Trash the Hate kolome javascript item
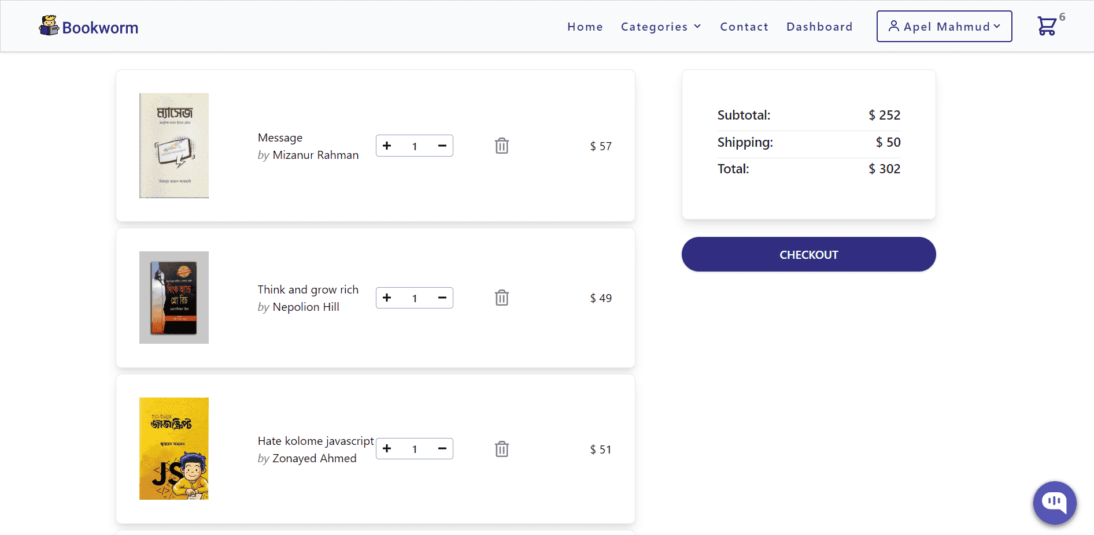1094x535 pixels. tap(502, 449)
